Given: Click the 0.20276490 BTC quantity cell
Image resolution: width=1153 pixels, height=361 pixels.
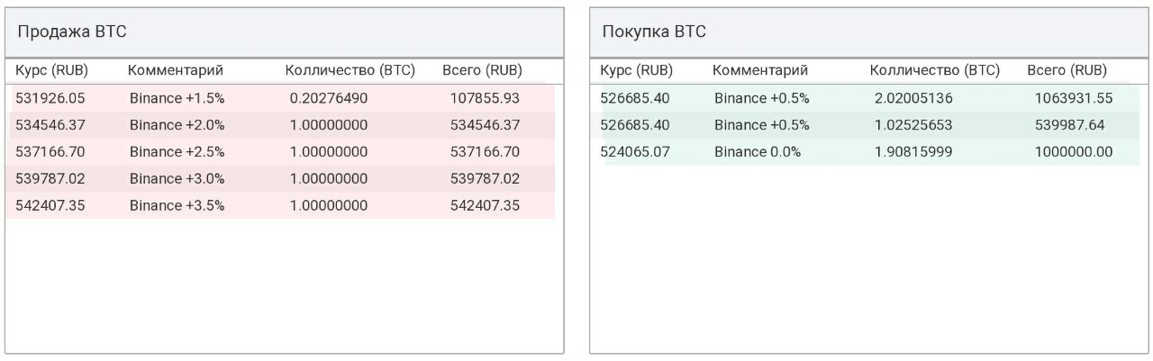Looking at the screenshot, I should (x=329, y=98).
